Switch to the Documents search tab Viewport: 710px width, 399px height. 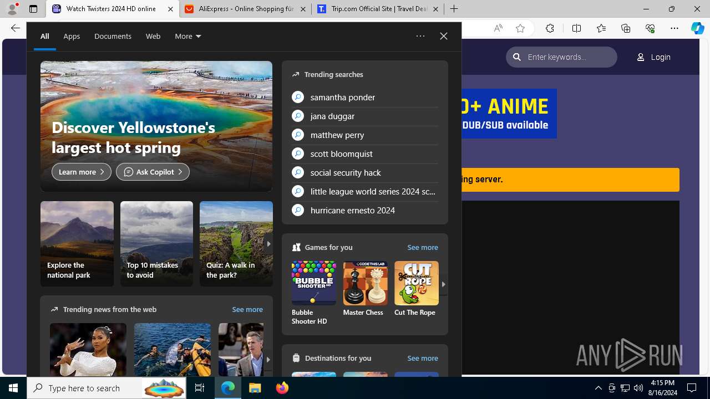click(113, 36)
